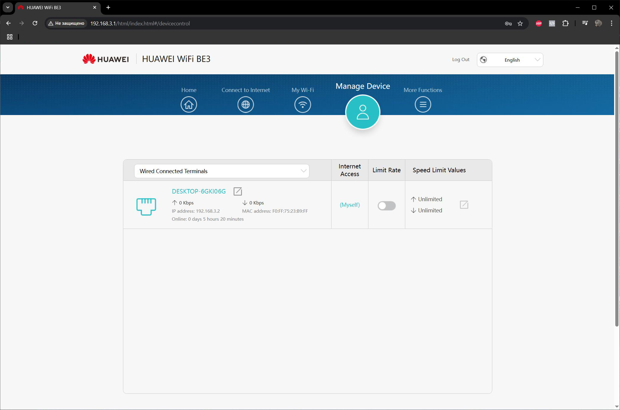Expand the Wired Connected Terminals dropdown

tap(222, 171)
